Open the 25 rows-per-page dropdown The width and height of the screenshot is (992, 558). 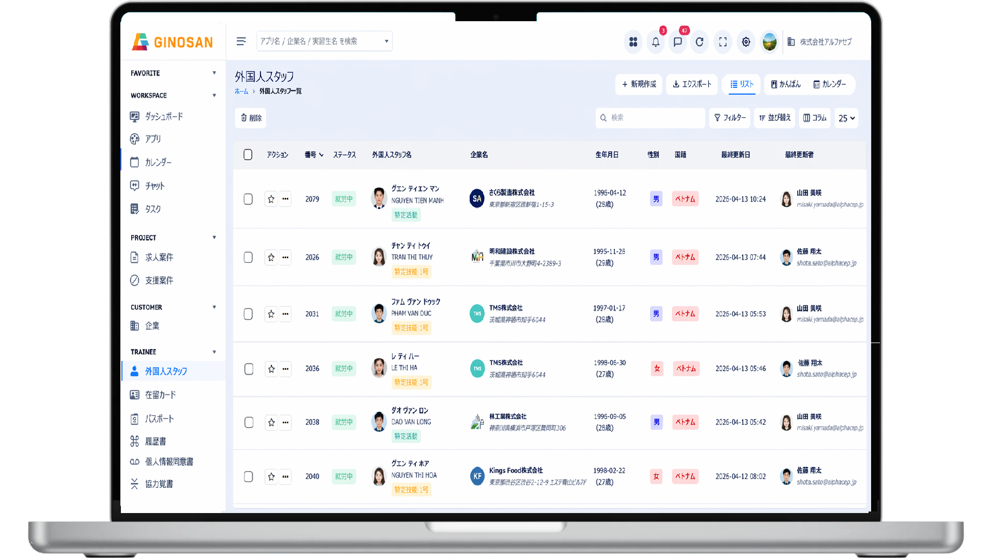tap(846, 118)
